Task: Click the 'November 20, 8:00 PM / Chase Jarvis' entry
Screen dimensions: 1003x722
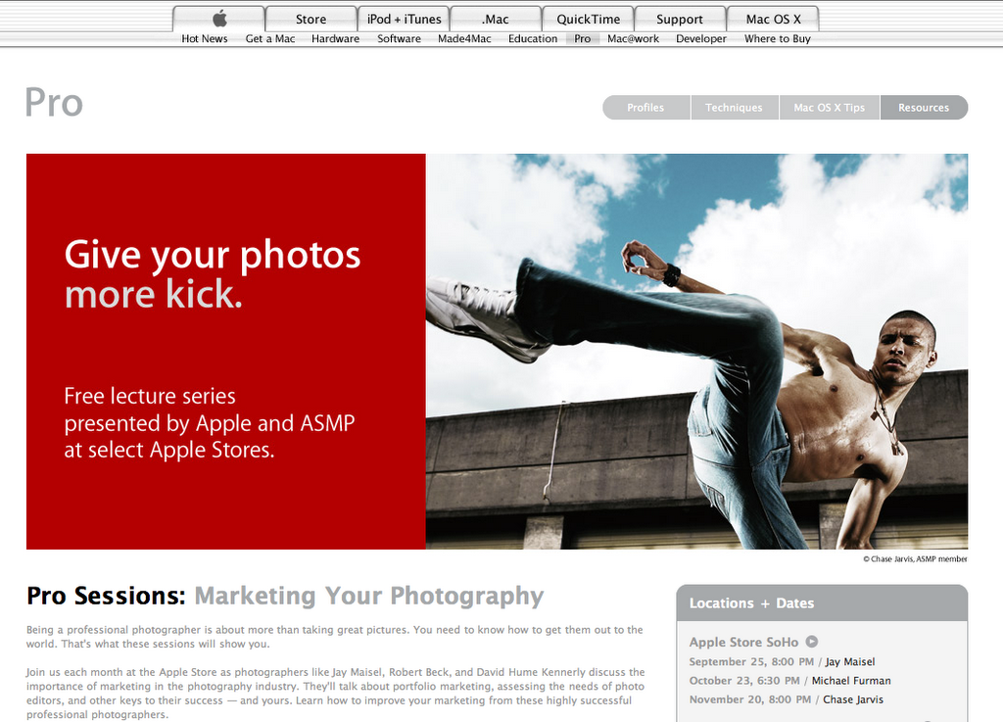Action: point(787,699)
